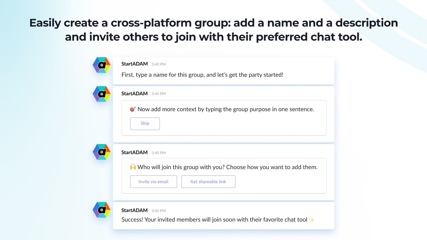Click StartADAM name on the Success message
Screen dimensions: 427x240
pyautogui.click(x=134, y=210)
